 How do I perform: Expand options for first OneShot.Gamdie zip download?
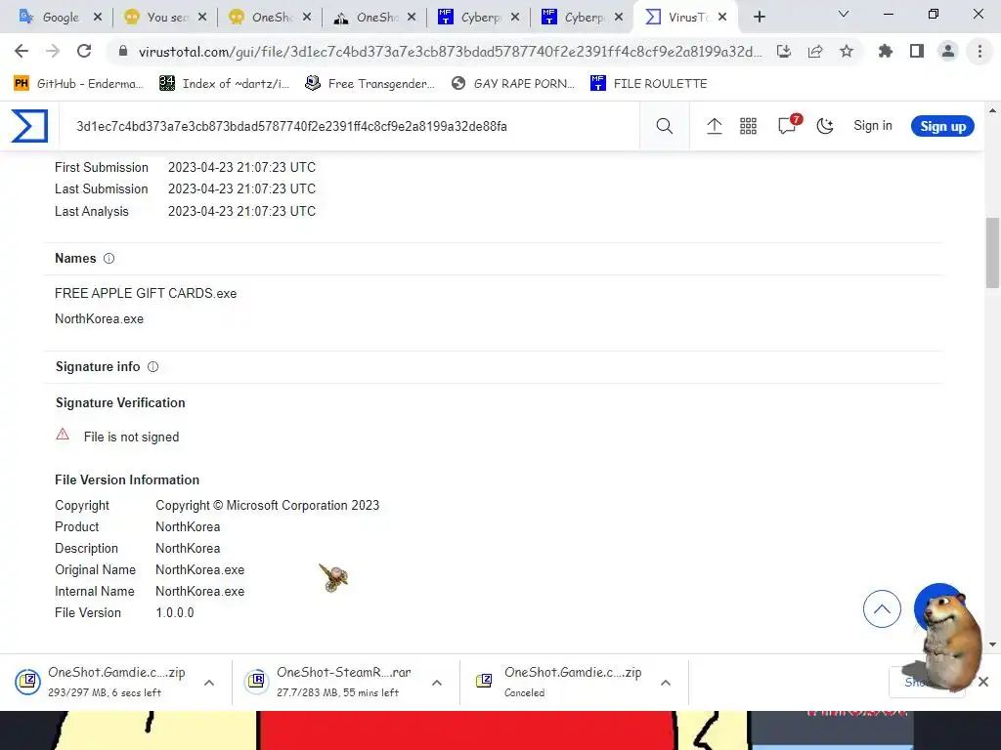click(x=209, y=683)
